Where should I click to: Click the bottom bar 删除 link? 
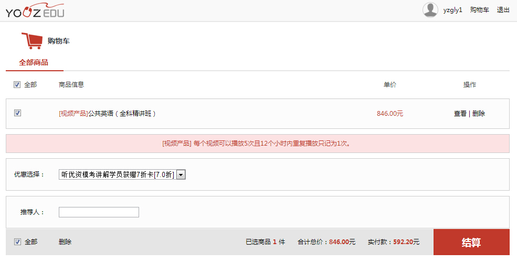pyautogui.click(x=65, y=242)
